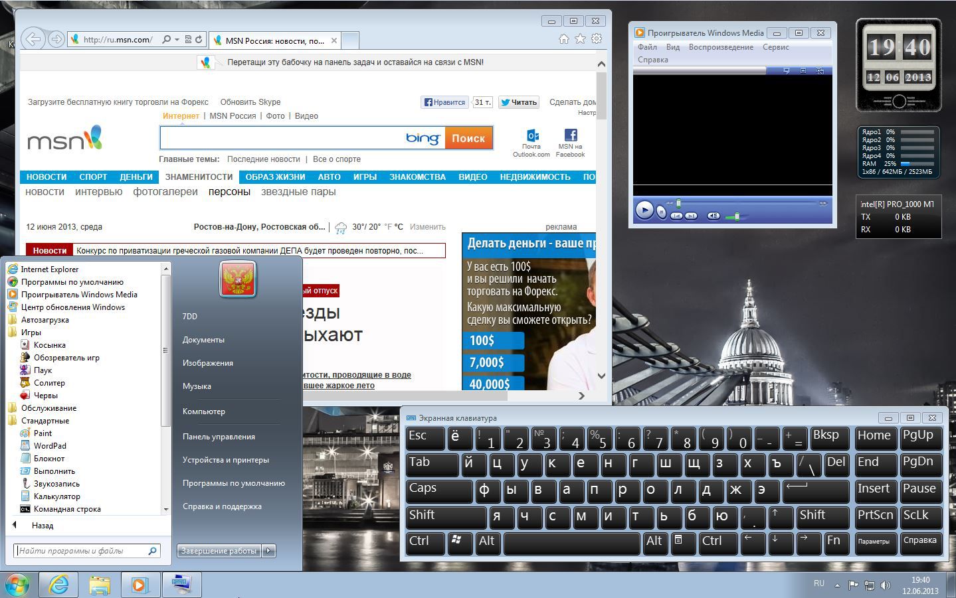Open the ОБРАЗ ЖИЗНИ navigation tab
The image size is (956, 598).
(275, 177)
